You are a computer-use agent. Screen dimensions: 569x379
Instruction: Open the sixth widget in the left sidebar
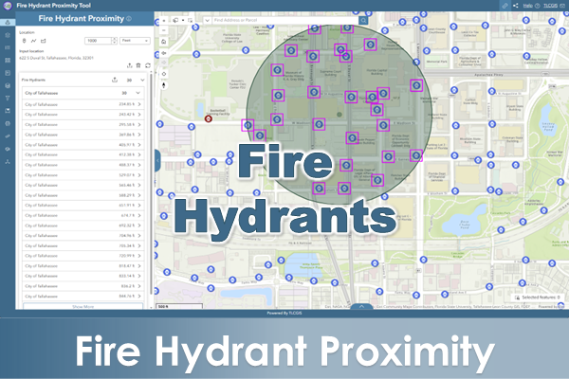click(x=8, y=85)
